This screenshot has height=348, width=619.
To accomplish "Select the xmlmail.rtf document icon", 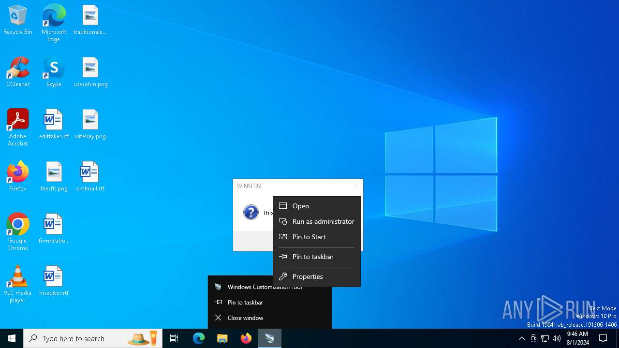I will coord(90,177).
